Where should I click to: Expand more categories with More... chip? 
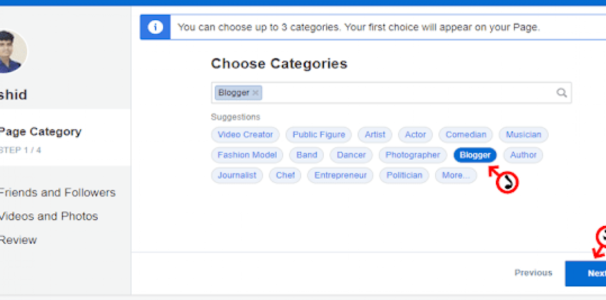click(x=455, y=175)
